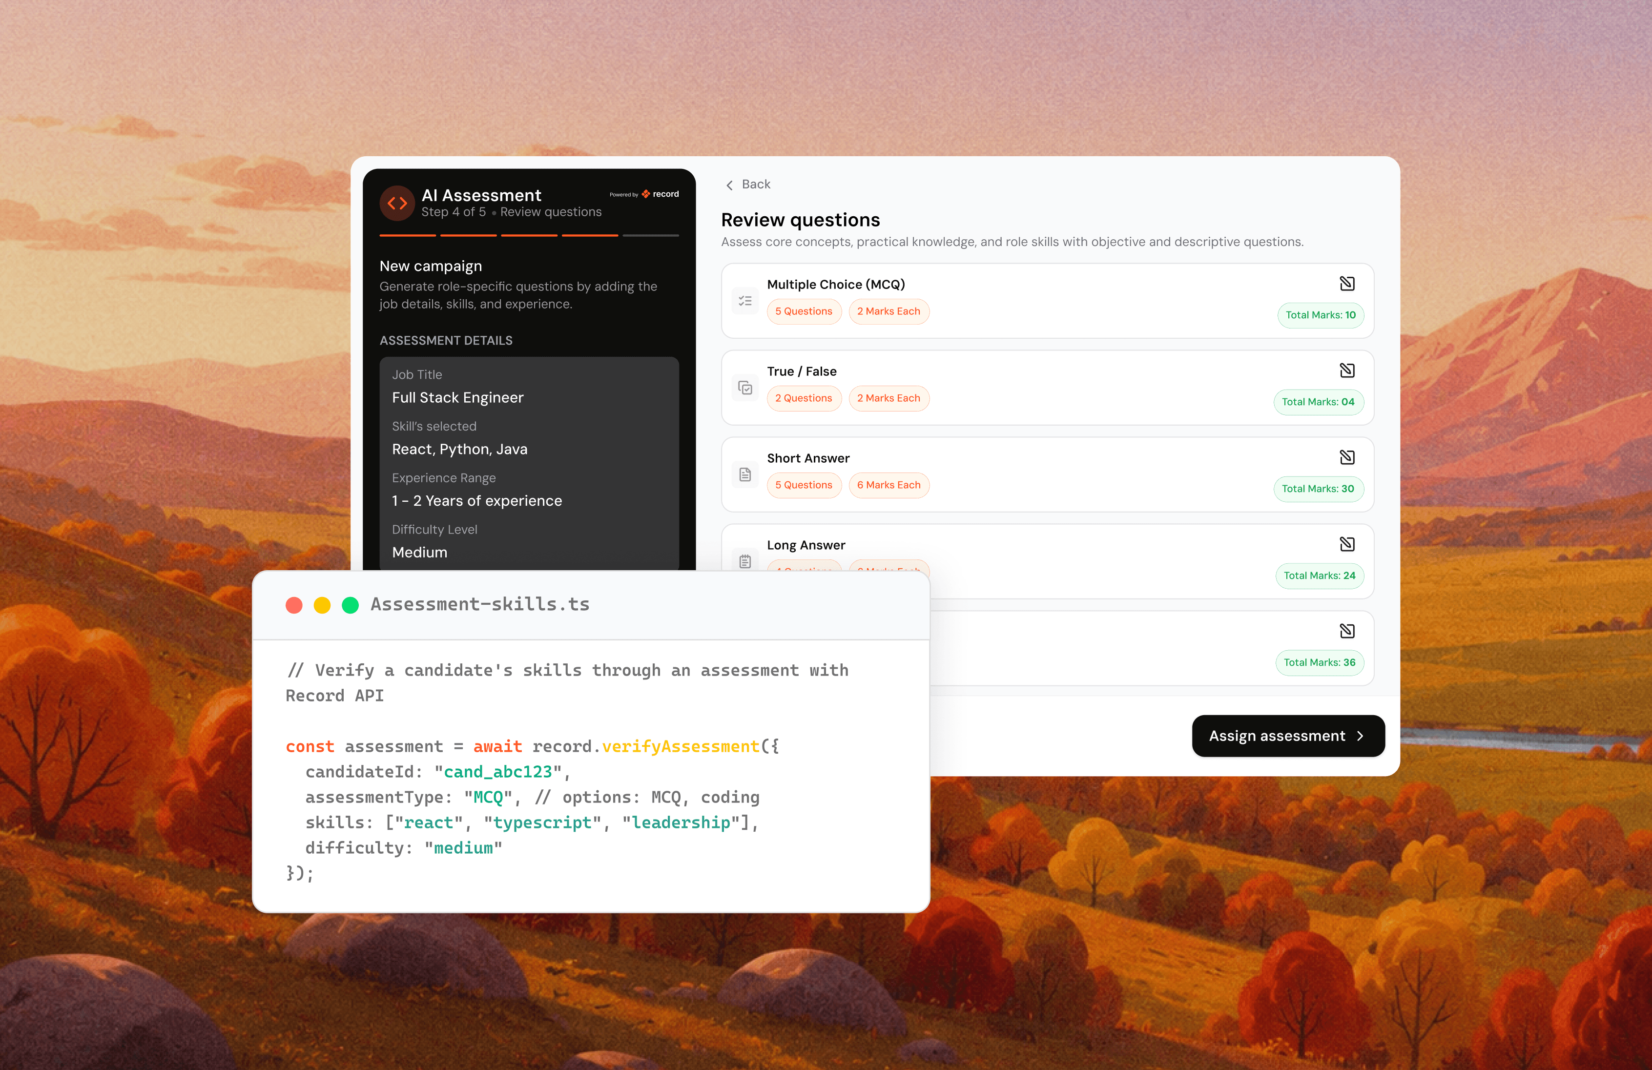Close the Assessment-skills.ts window with the red dot
The image size is (1652, 1070).
294,605
